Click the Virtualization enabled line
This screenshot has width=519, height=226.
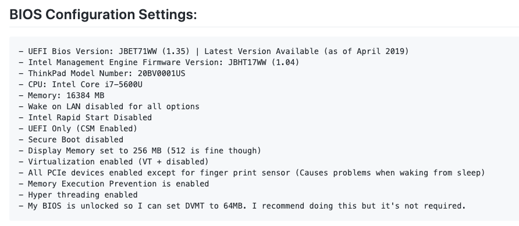(113, 162)
